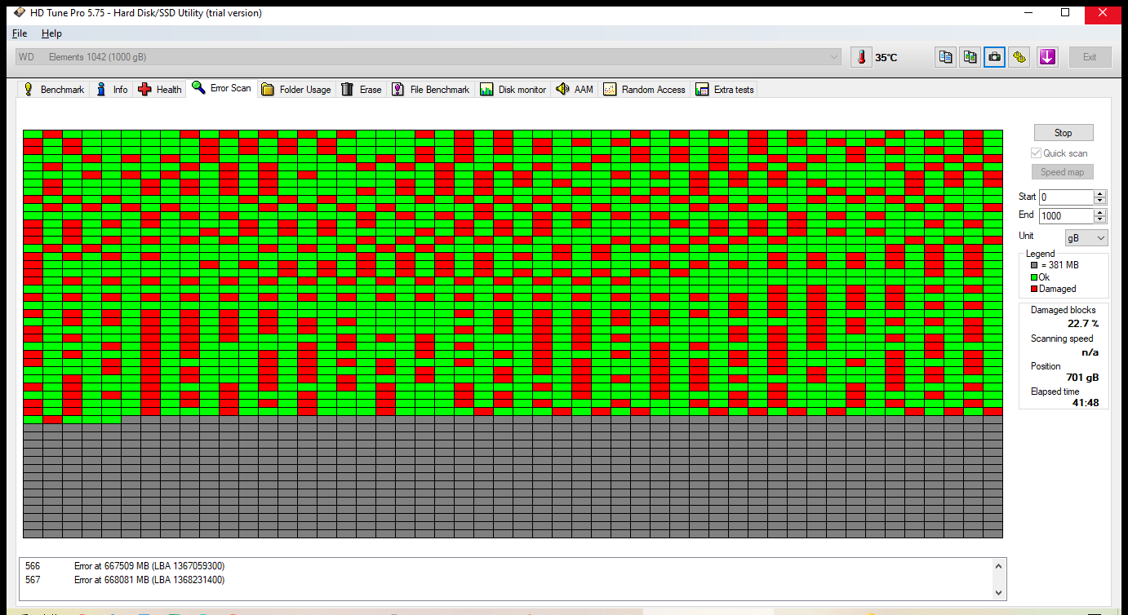Copy screenshot to clipboard icon

point(970,57)
